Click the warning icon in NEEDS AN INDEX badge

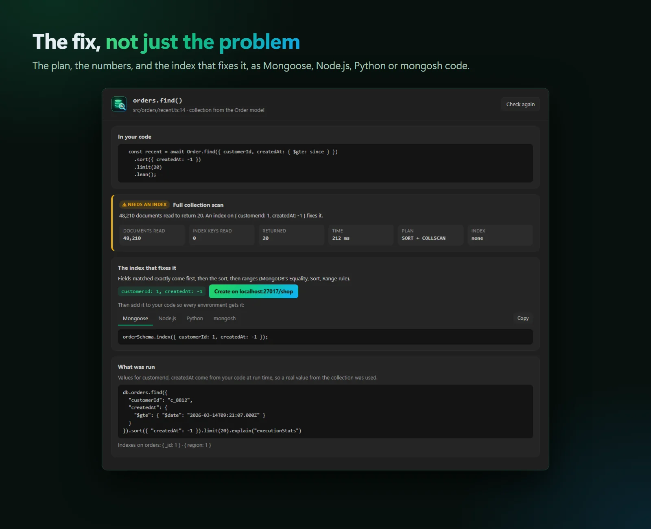point(125,205)
